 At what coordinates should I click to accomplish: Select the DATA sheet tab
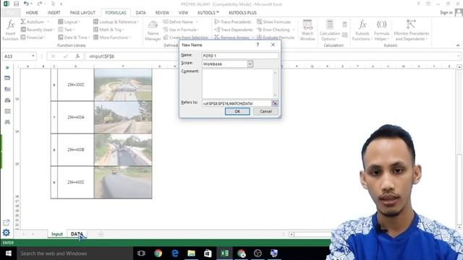pyautogui.click(x=77, y=234)
